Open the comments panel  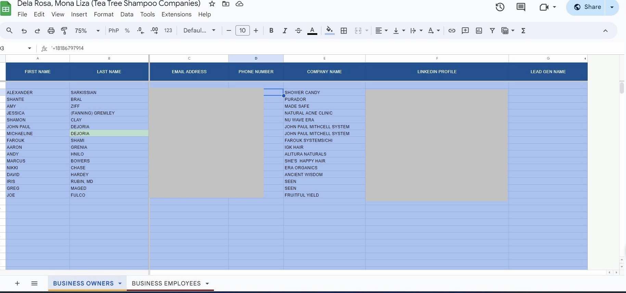(x=521, y=7)
